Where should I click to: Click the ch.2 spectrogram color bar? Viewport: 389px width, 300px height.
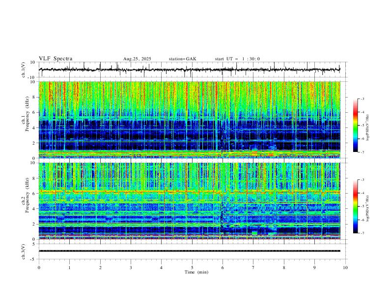[x=356, y=206]
